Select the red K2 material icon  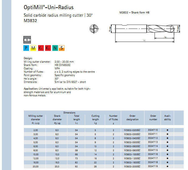(48, 48)
